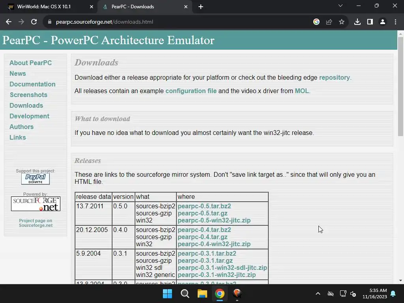Download pearpc-0.4-win32-jitc.zip
404x303 pixels.
coord(214,244)
